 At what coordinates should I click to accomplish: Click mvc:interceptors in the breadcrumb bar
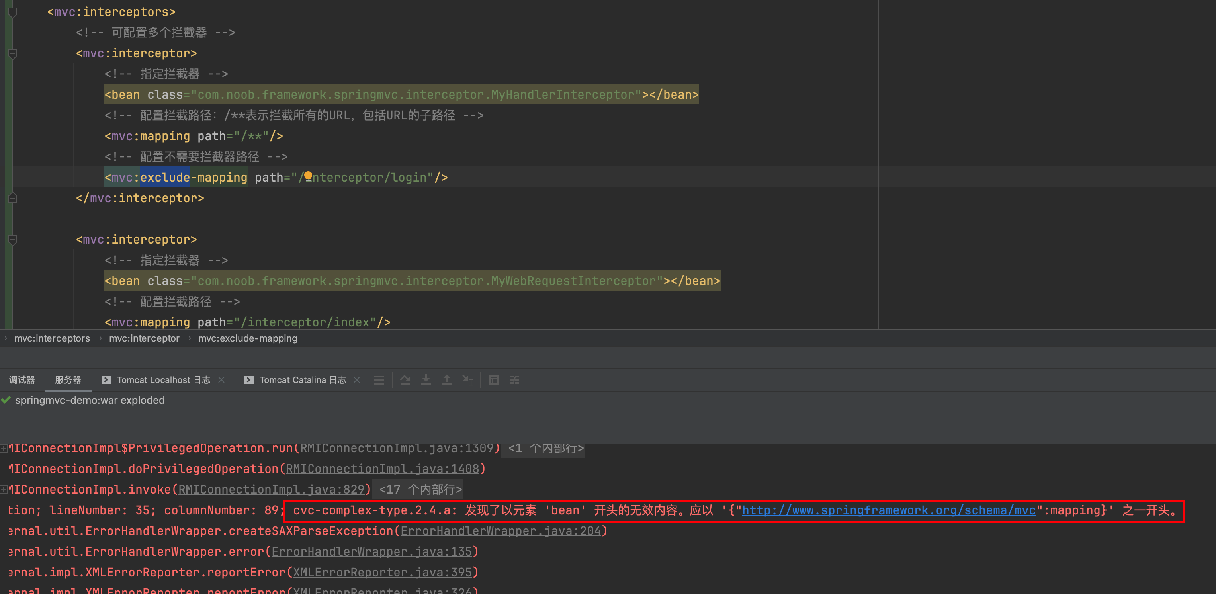52,338
